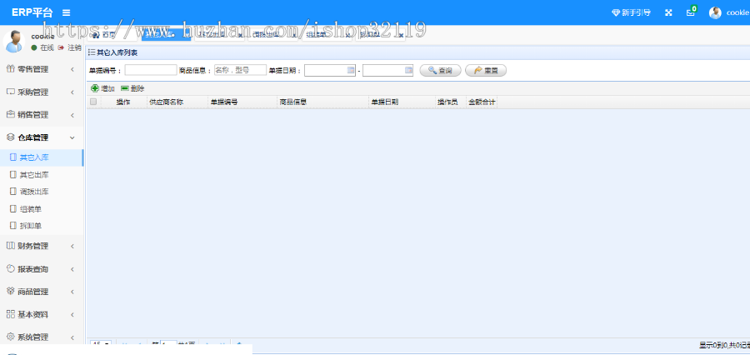This screenshot has width=750, height=355.
Task: Click the 商品管理 sidebar icon
Action: click(x=11, y=292)
